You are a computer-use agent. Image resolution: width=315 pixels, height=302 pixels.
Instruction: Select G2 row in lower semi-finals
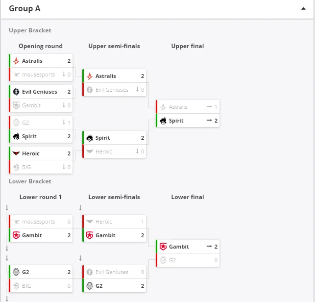point(114,285)
